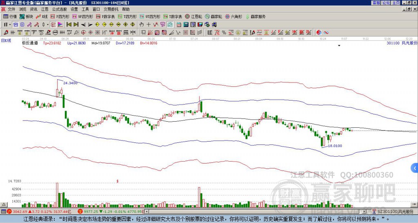The height and width of the screenshot is (223, 418).
Task: Step right with black arrow icon
Action: [90, 25]
